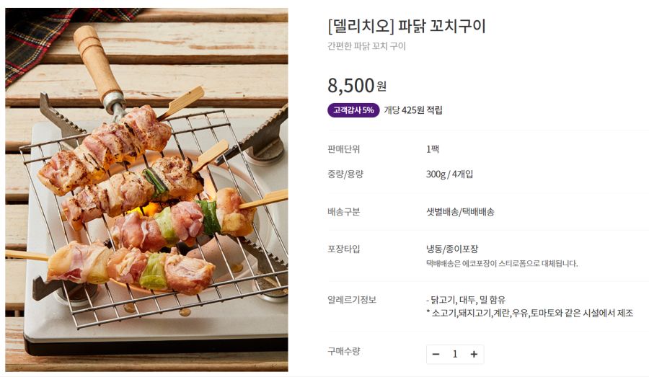649x377 pixels.
Task: Click the 알레르기정보 label
Action: click(352, 300)
